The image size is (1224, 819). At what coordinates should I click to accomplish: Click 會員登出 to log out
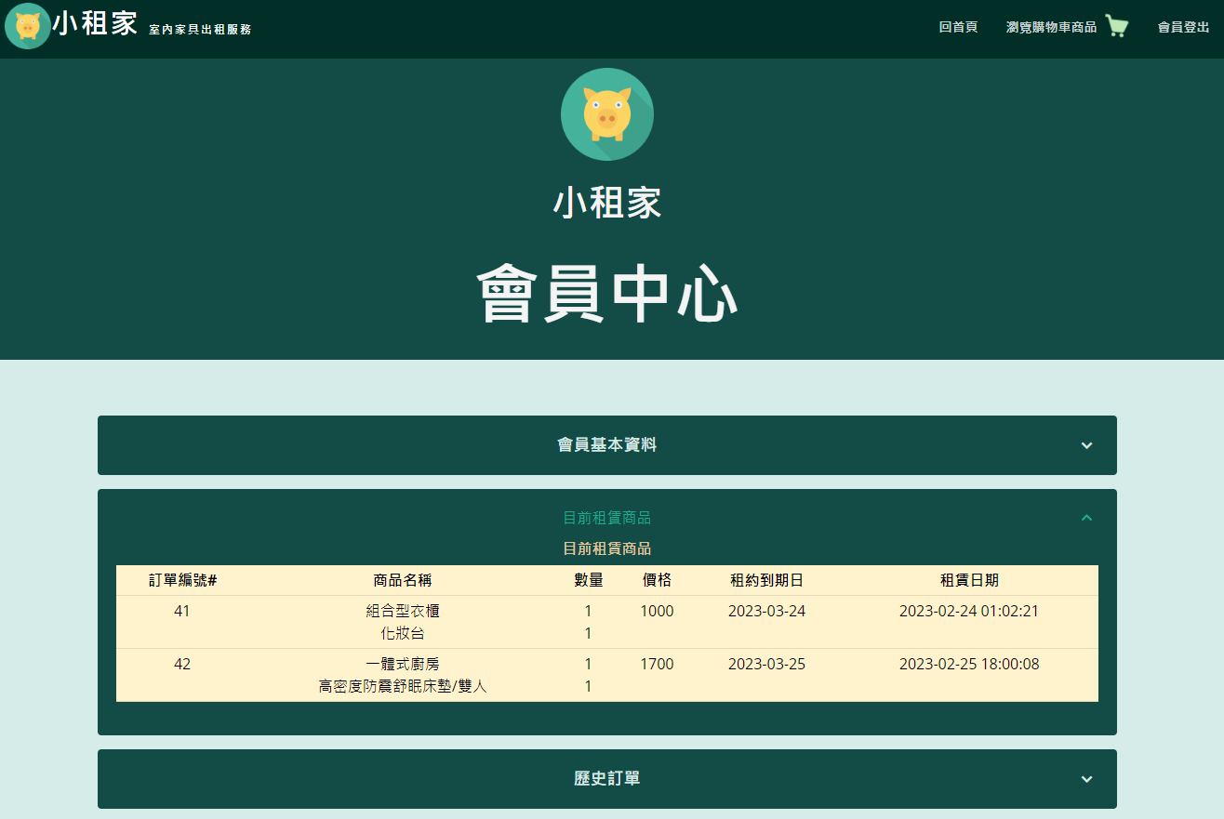coord(1182,28)
